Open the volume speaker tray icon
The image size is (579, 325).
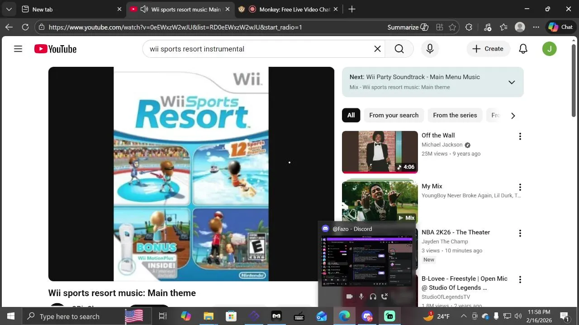point(518,316)
